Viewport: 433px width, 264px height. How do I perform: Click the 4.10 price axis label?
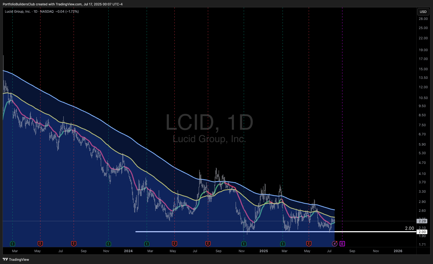pyautogui.click(x=422, y=174)
